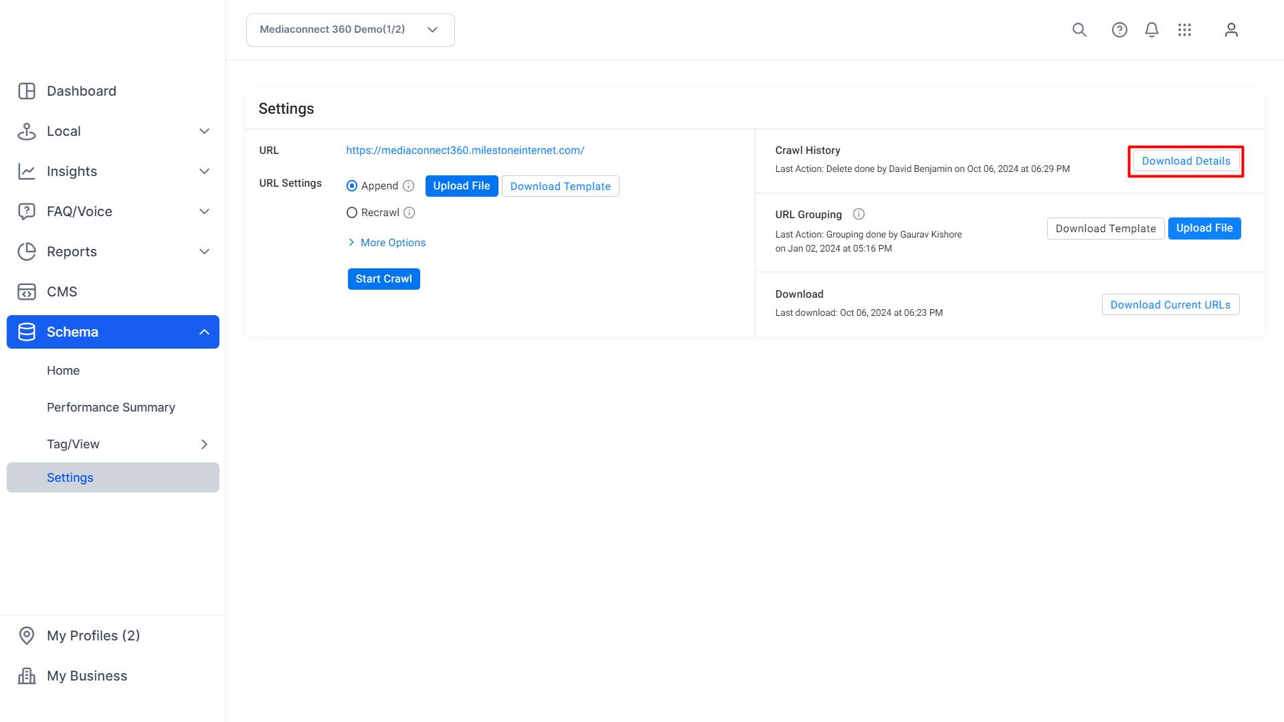Click the URL Settings label

(x=290, y=183)
